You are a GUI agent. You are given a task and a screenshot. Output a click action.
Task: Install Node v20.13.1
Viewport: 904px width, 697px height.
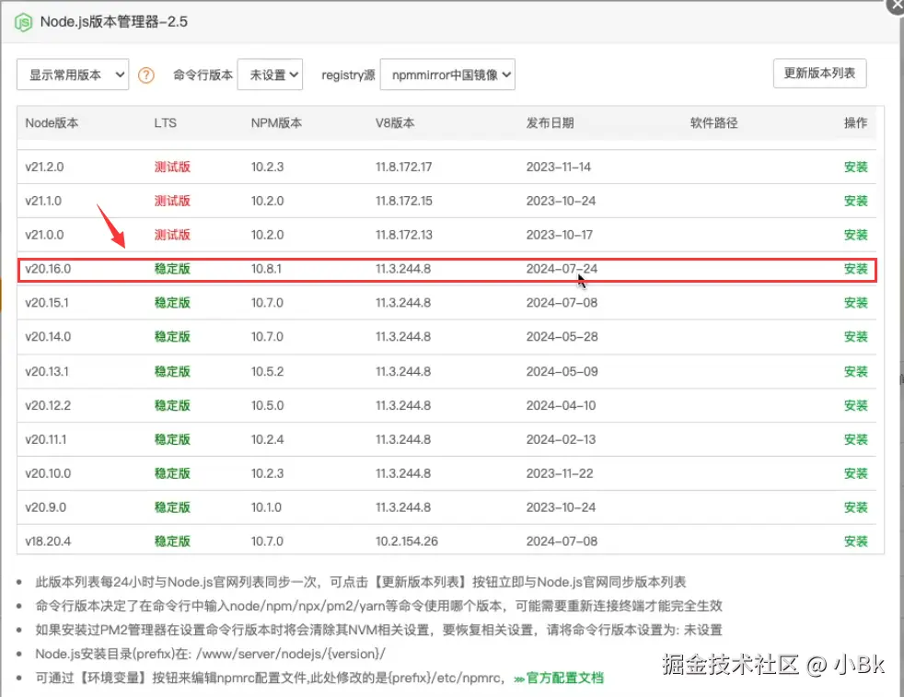[855, 371]
